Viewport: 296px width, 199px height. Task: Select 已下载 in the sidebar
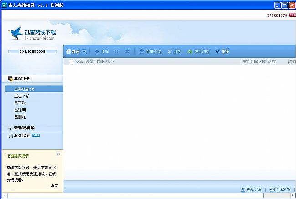(x=20, y=103)
